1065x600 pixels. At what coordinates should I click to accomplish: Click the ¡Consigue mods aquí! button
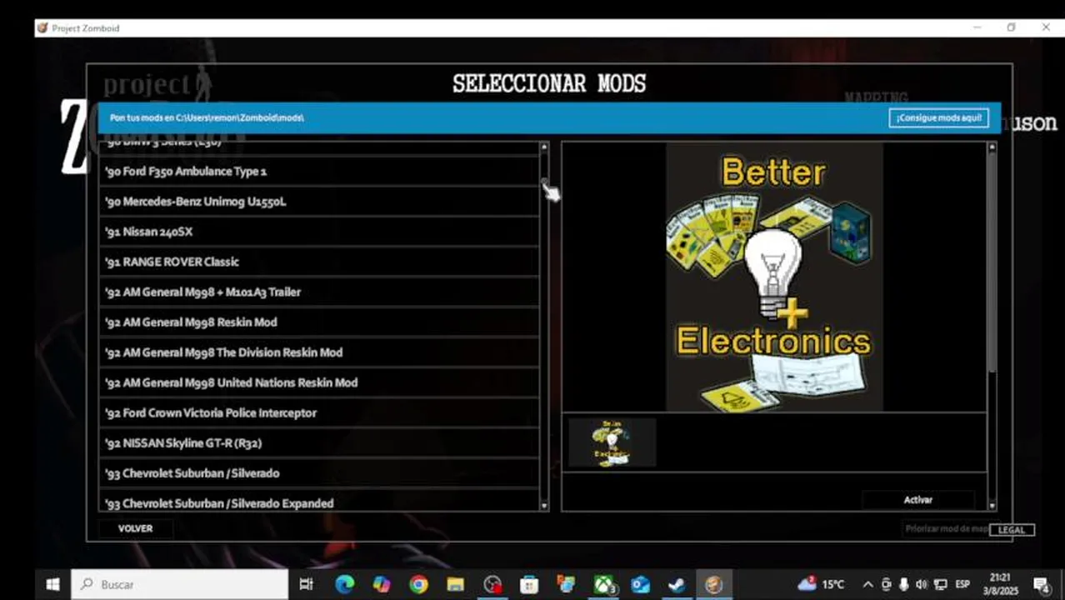938,117
